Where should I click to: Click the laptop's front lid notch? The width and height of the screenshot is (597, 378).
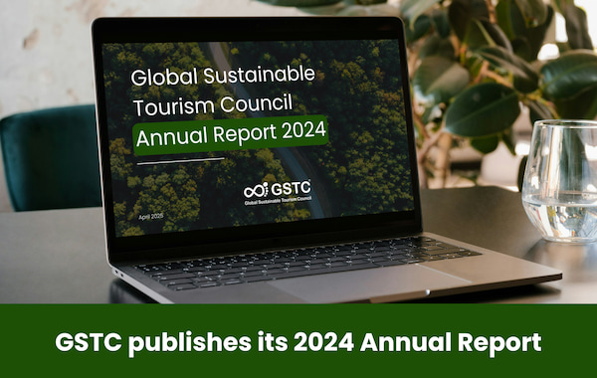[x=428, y=292]
